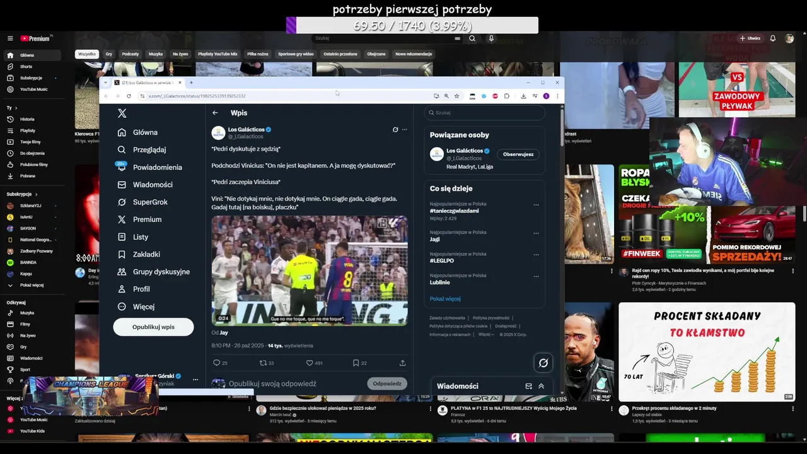Screen dimensions: 807x454
Task: Use YouTube voice search microphone
Action: pyautogui.click(x=491, y=38)
